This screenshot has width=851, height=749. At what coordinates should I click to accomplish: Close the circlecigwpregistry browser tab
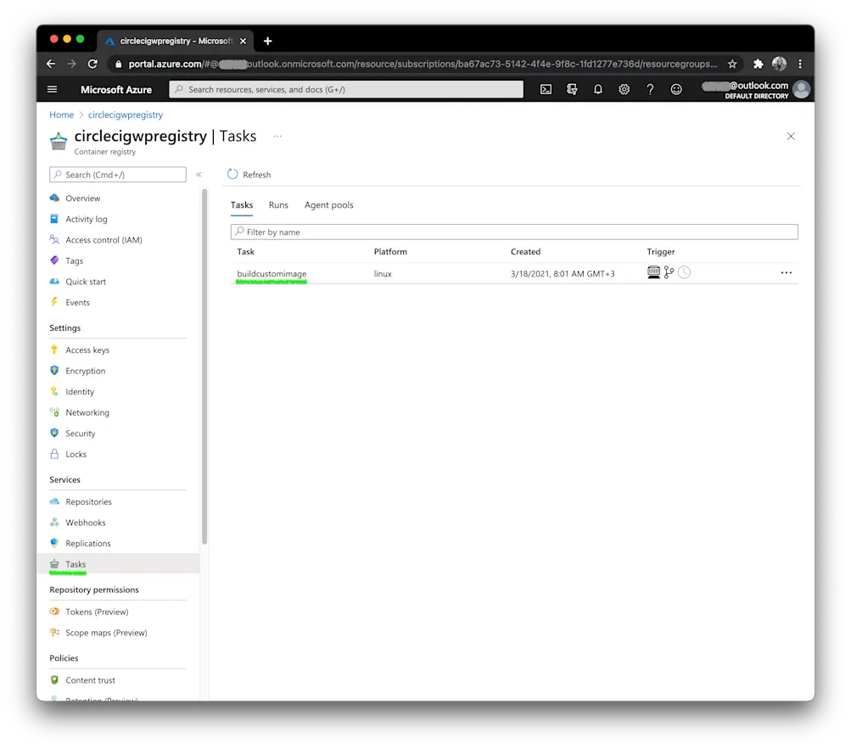[x=244, y=42]
